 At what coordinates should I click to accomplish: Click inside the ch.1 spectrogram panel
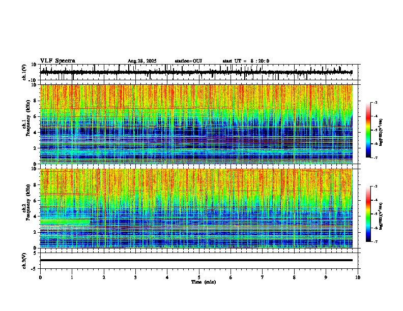[x=196, y=124]
